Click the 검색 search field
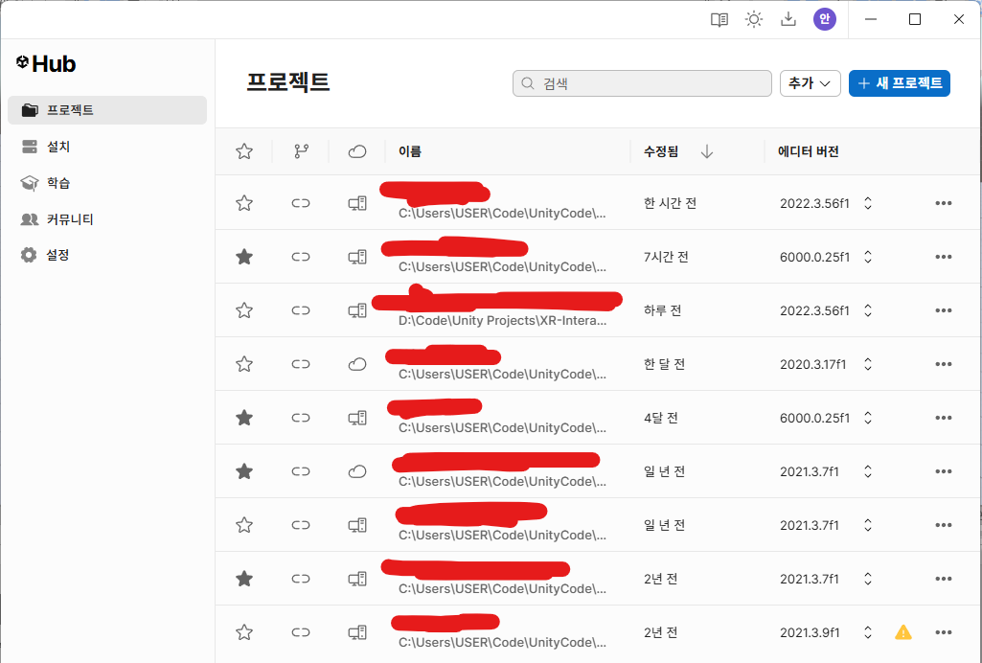982x663 pixels. click(x=642, y=83)
